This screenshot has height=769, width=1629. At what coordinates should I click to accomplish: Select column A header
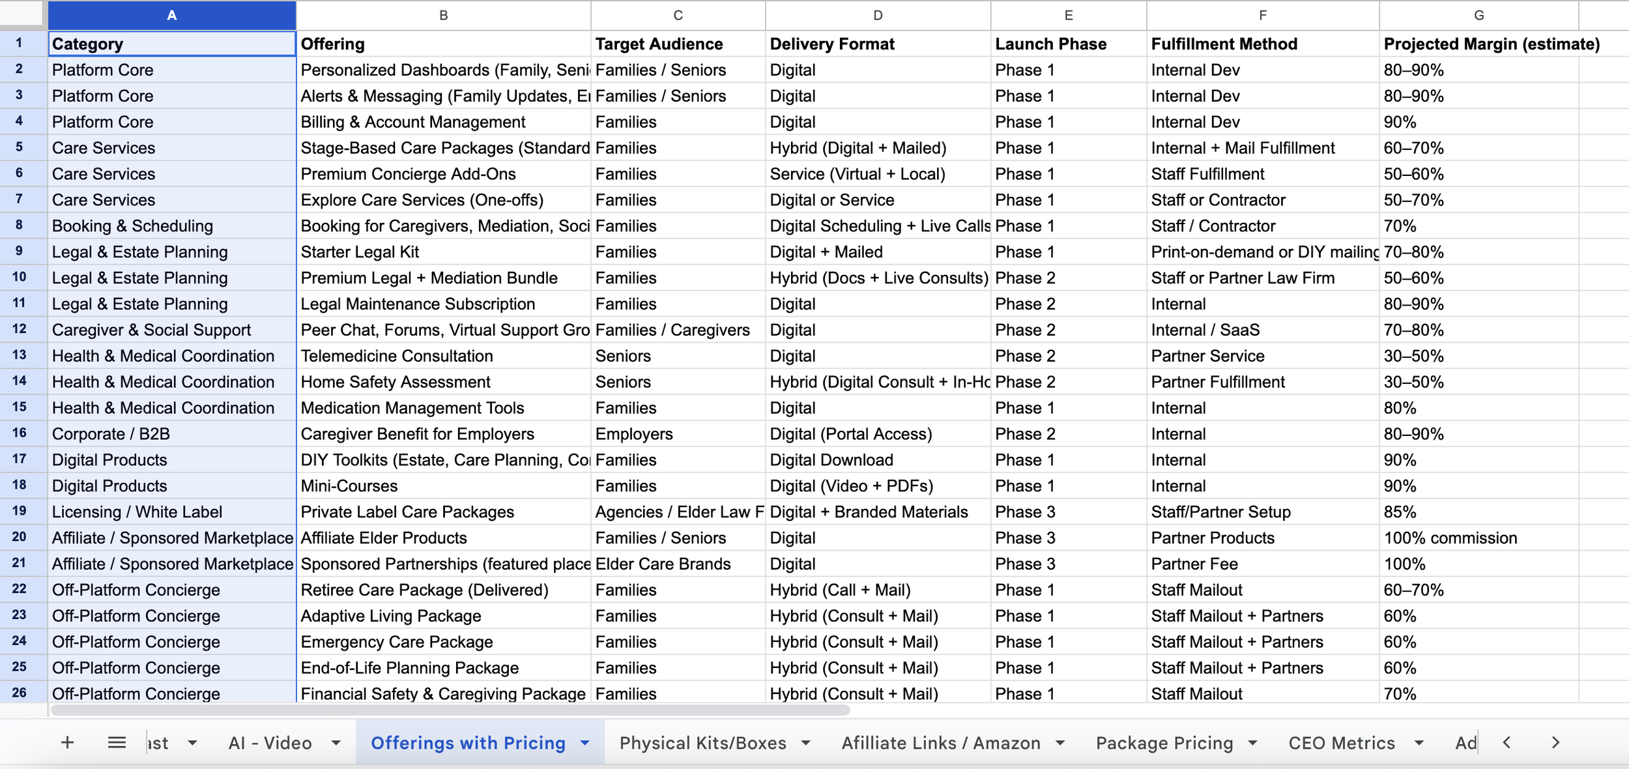tap(171, 15)
